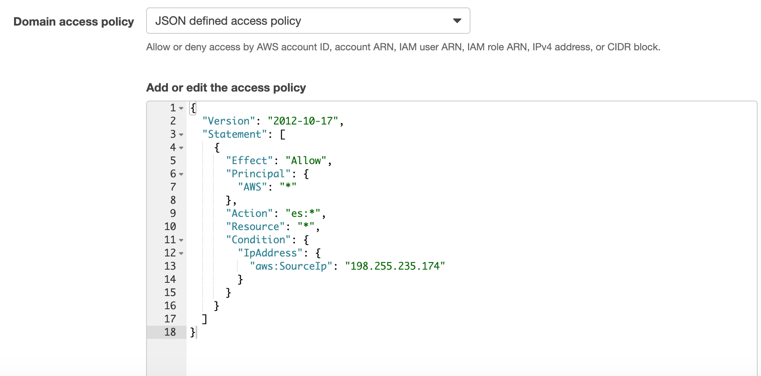This screenshot has width=761, height=376.
Task: Click the "Allow" effect value
Action: coord(306,160)
